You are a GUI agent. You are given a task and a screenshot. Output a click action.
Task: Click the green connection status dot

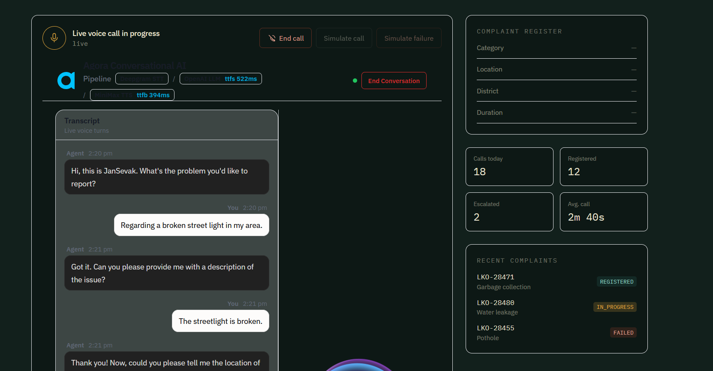(x=355, y=81)
